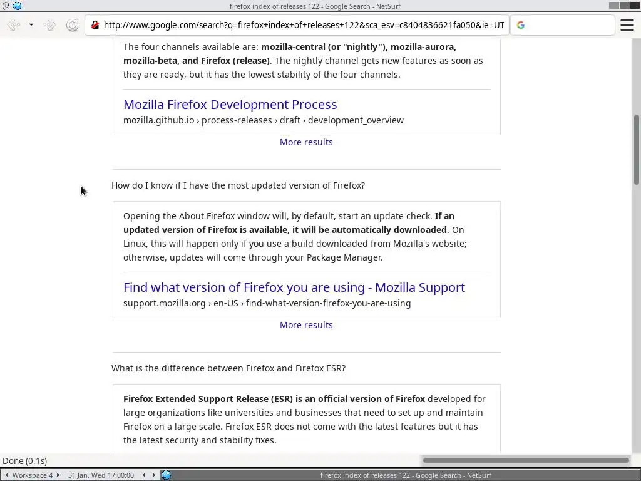Viewport: 641px width, 481px height.
Task: Click More results under Development Process
Action: (306, 142)
